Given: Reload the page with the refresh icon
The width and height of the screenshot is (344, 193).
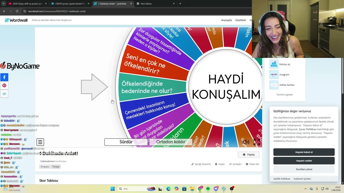Looking at the screenshot, I should (17, 11).
